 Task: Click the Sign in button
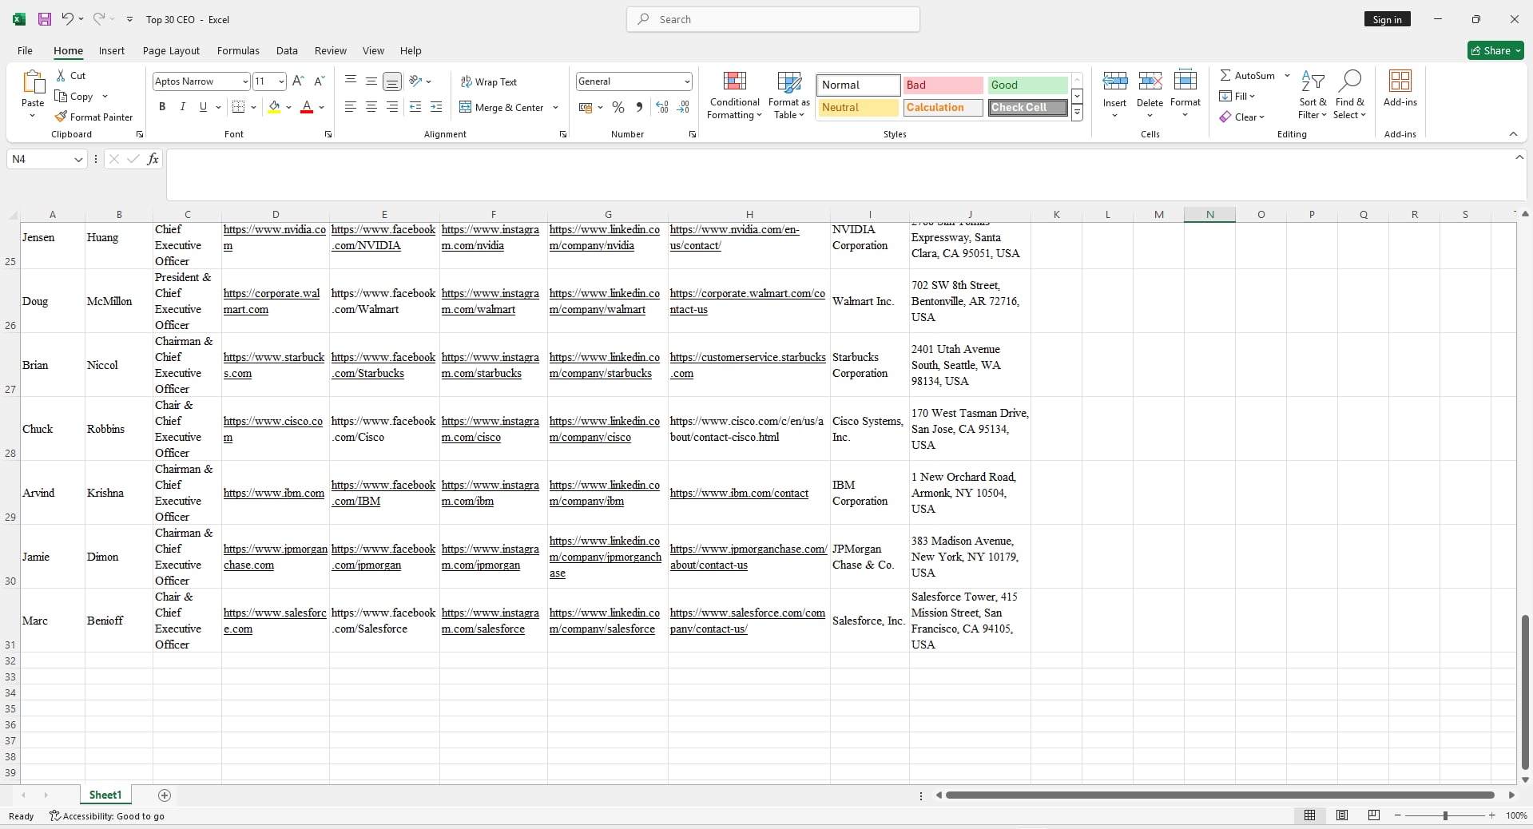(x=1387, y=19)
